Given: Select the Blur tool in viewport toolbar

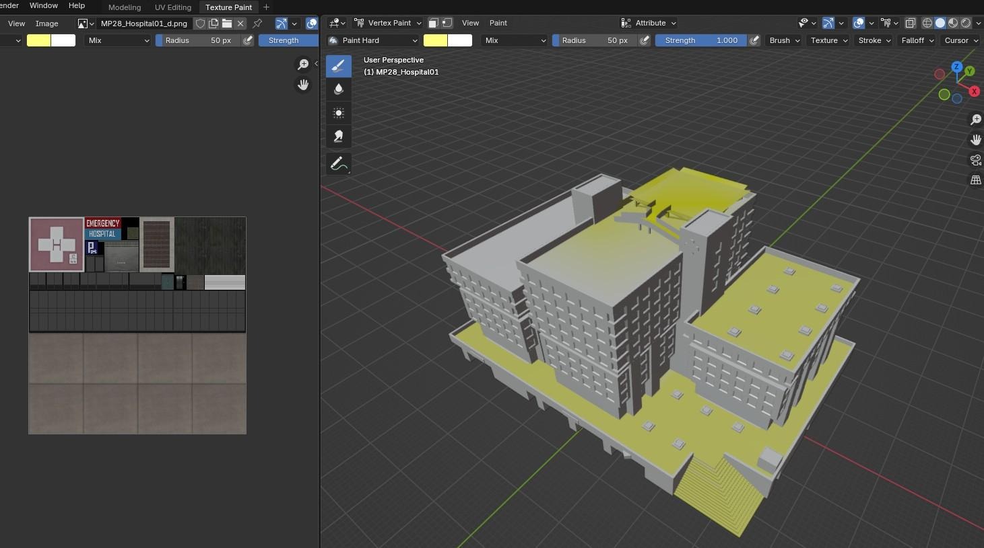Looking at the screenshot, I should click(x=338, y=89).
